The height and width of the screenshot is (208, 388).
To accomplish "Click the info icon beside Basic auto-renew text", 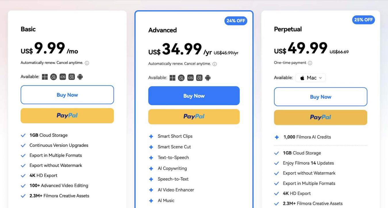I will pos(87,63).
